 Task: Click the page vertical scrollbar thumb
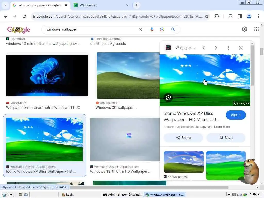point(262,52)
